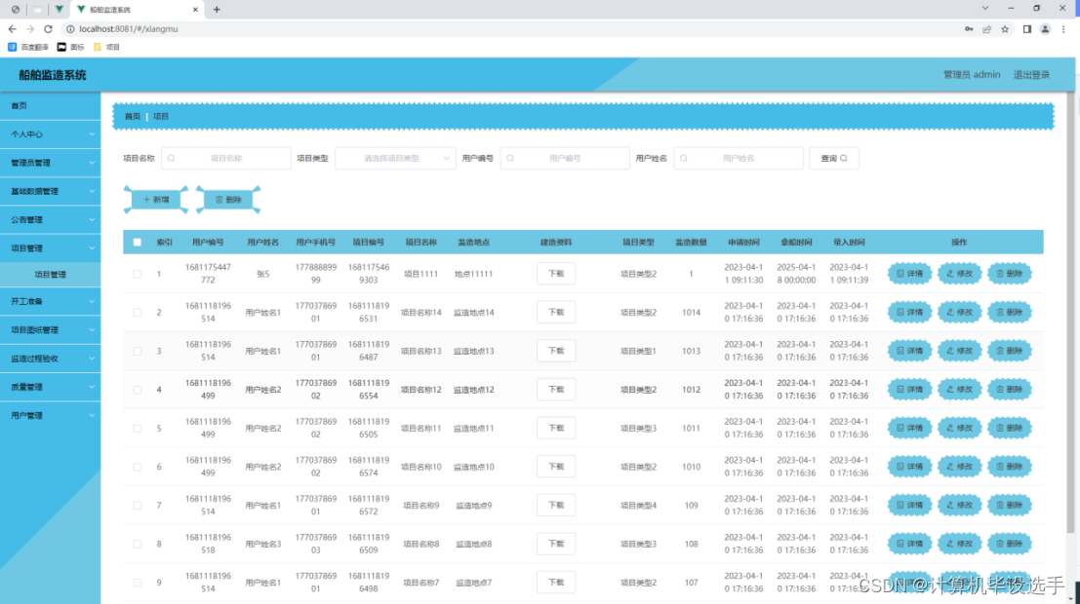Click the share icon in the address bar
The width and height of the screenshot is (1080, 604).
click(987, 29)
